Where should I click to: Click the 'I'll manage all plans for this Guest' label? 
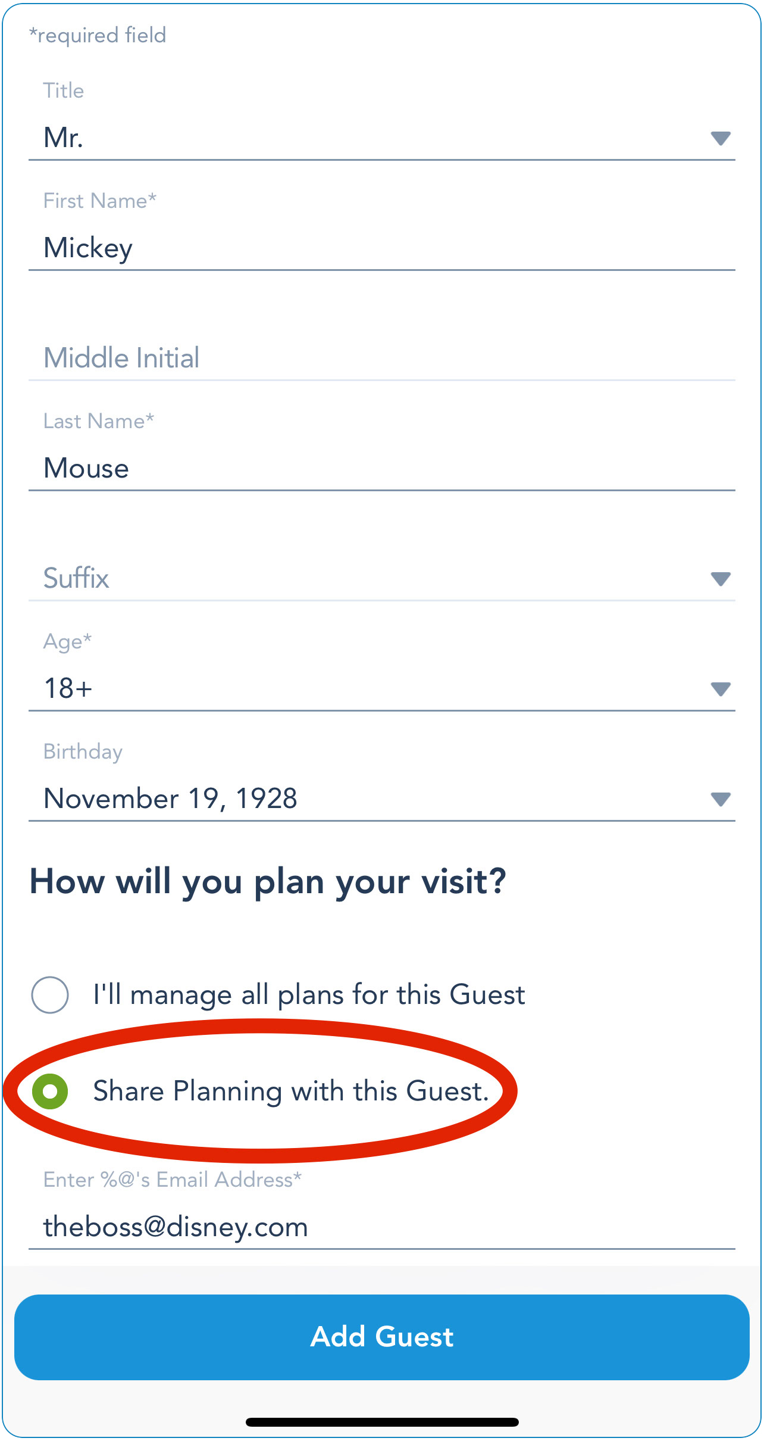point(309,994)
